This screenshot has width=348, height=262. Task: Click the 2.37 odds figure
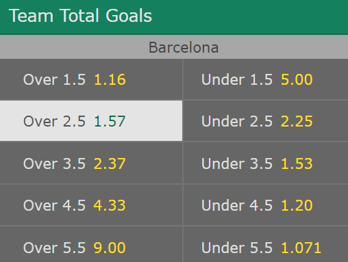coord(110,163)
